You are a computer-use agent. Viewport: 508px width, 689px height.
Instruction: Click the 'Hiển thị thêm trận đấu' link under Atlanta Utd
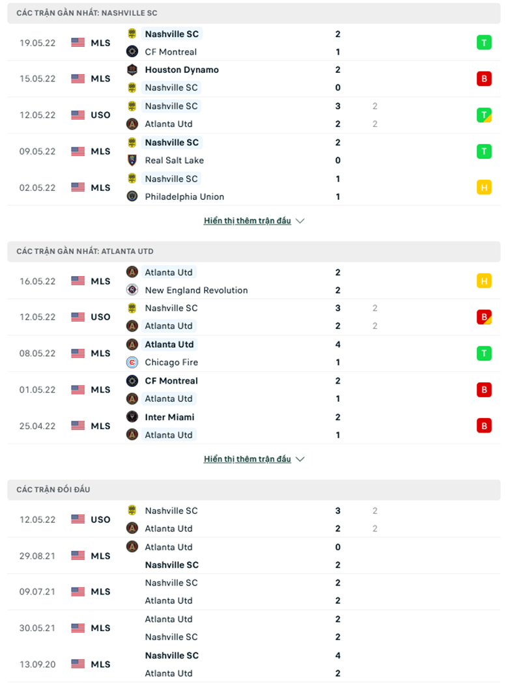click(247, 458)
